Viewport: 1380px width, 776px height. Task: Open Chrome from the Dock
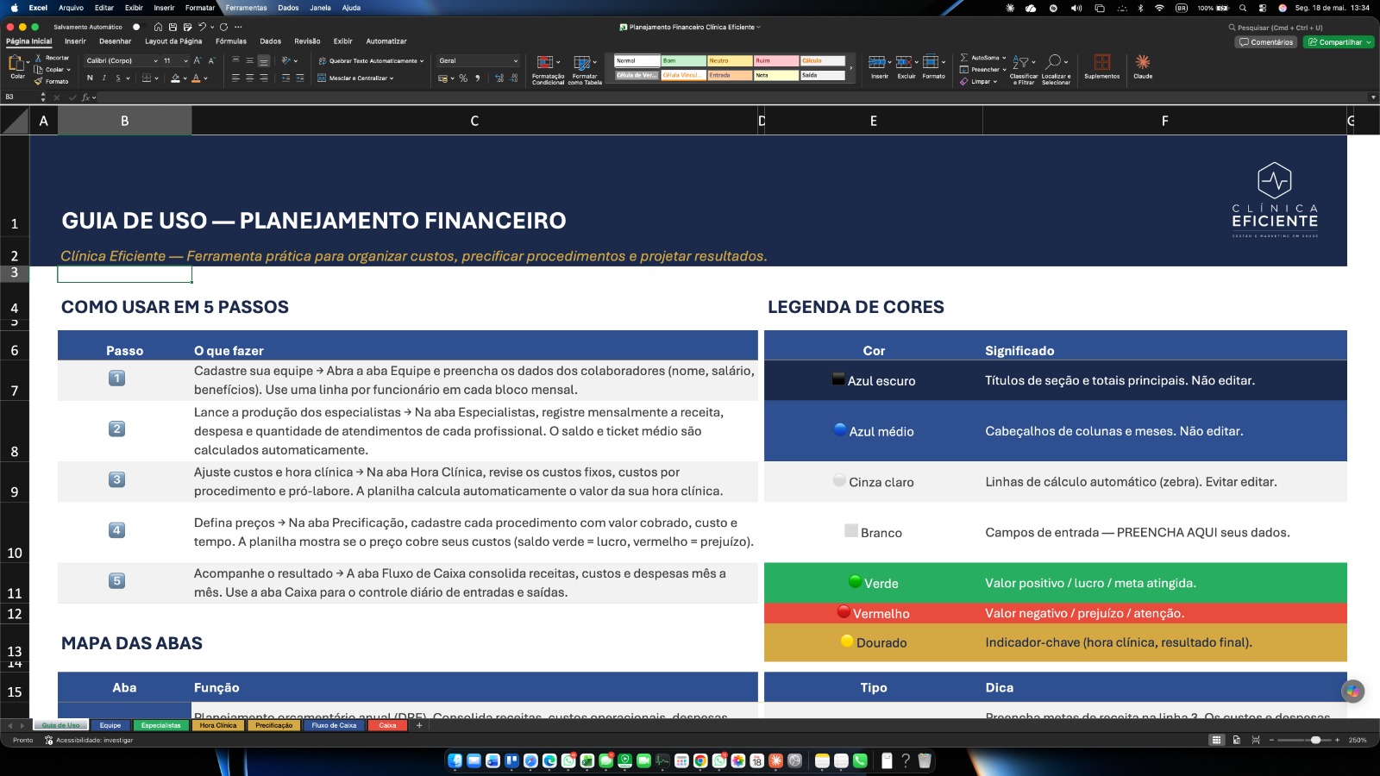(x=700, y=760)
